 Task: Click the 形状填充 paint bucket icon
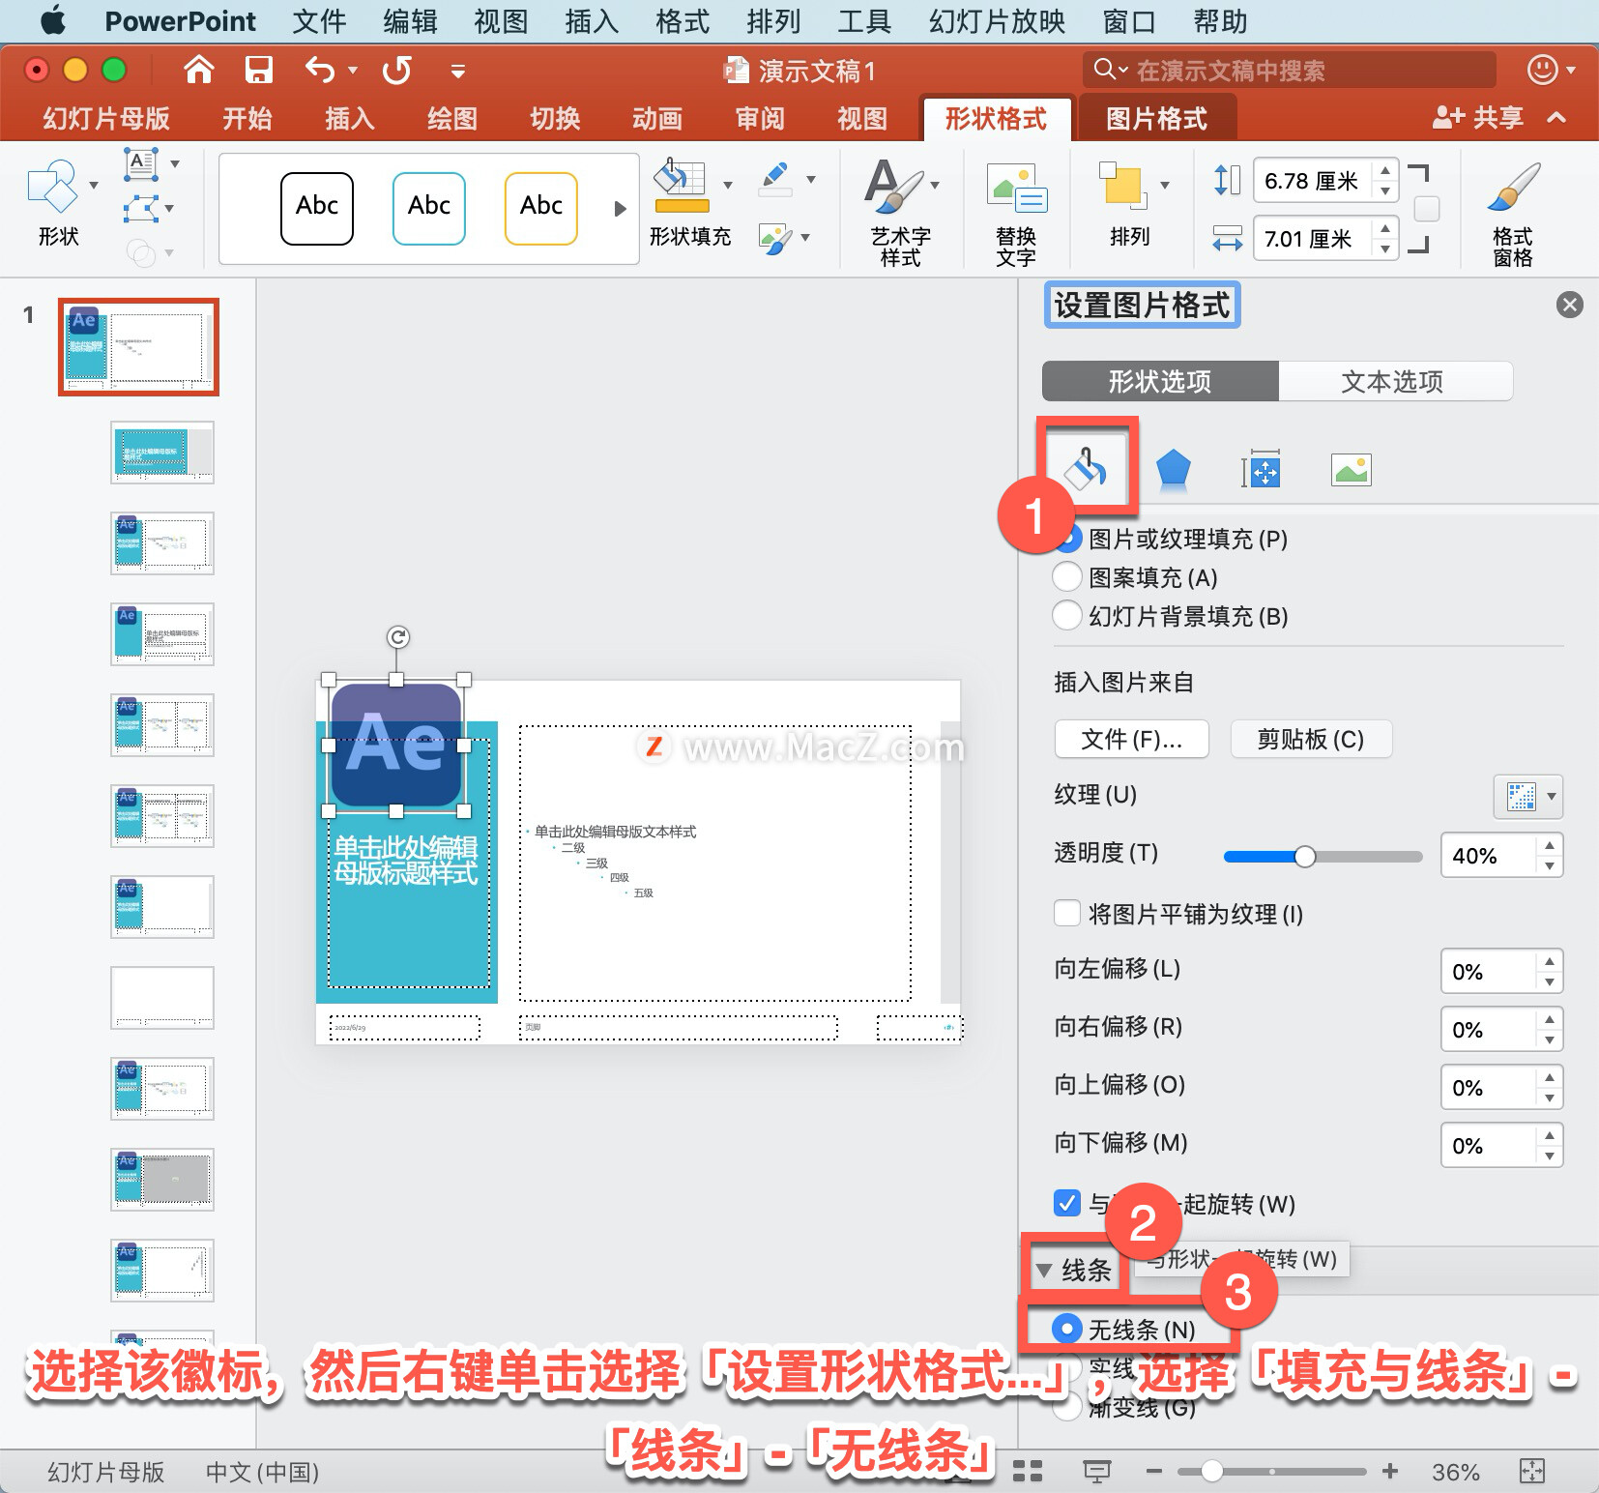tap(682, 186)
